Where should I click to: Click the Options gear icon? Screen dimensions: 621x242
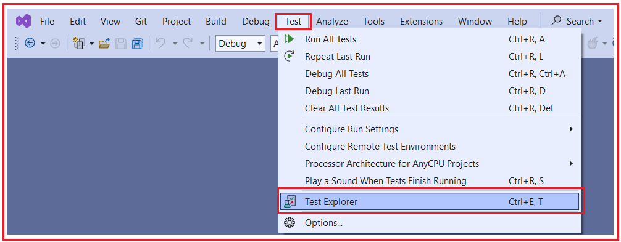tap(290, 223)
